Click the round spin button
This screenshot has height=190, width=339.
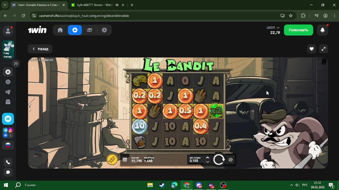point(219,159)
